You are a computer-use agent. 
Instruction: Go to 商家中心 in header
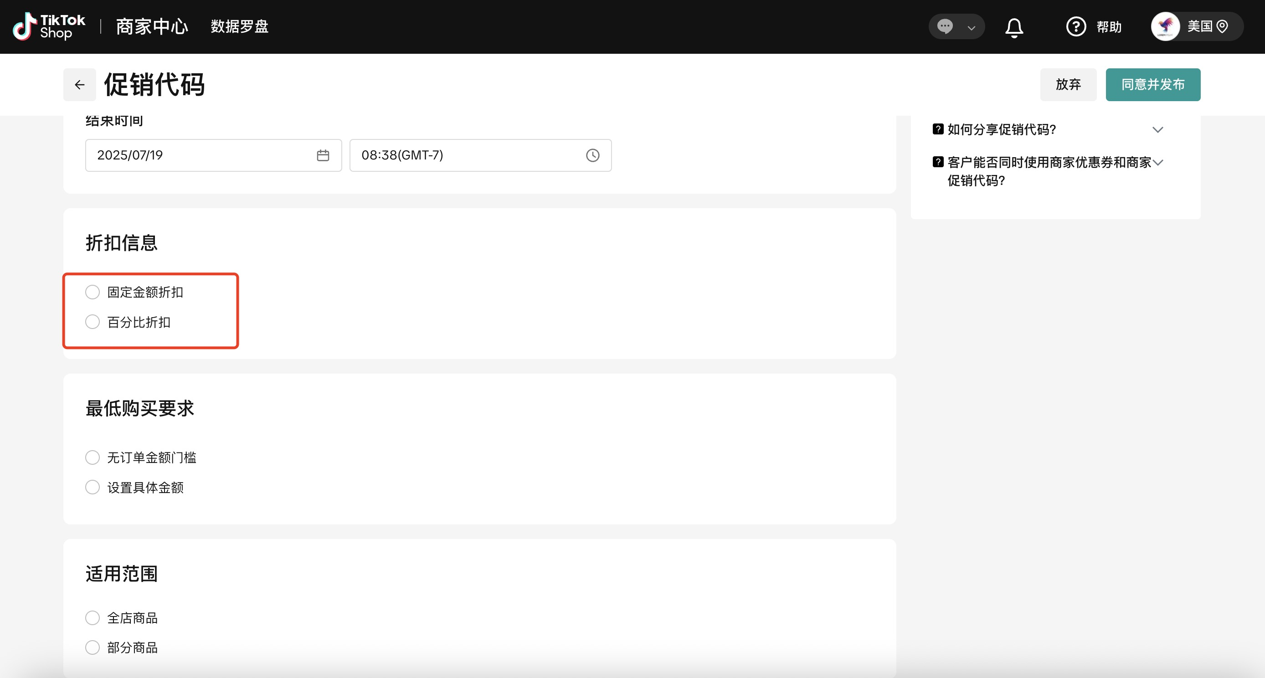click(x=152, y=26)
